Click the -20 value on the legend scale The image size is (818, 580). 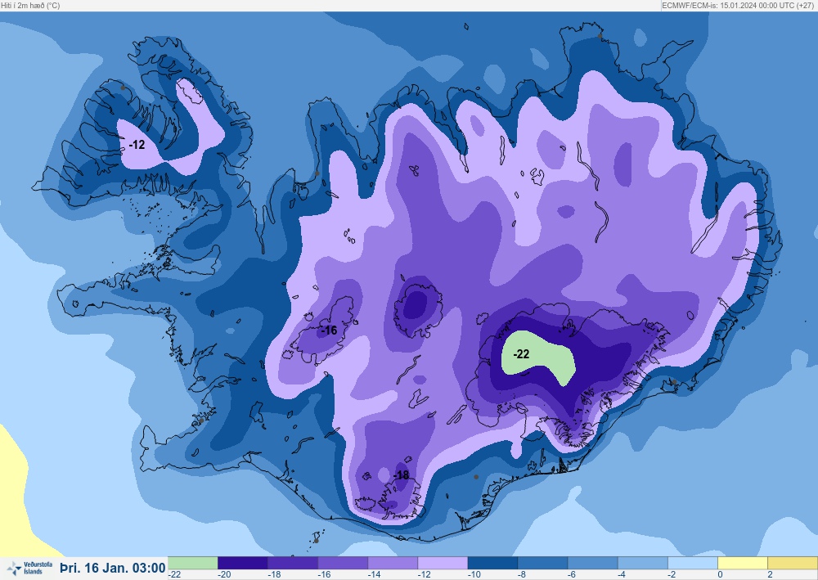pyautogui.click(x=224, y=575)
